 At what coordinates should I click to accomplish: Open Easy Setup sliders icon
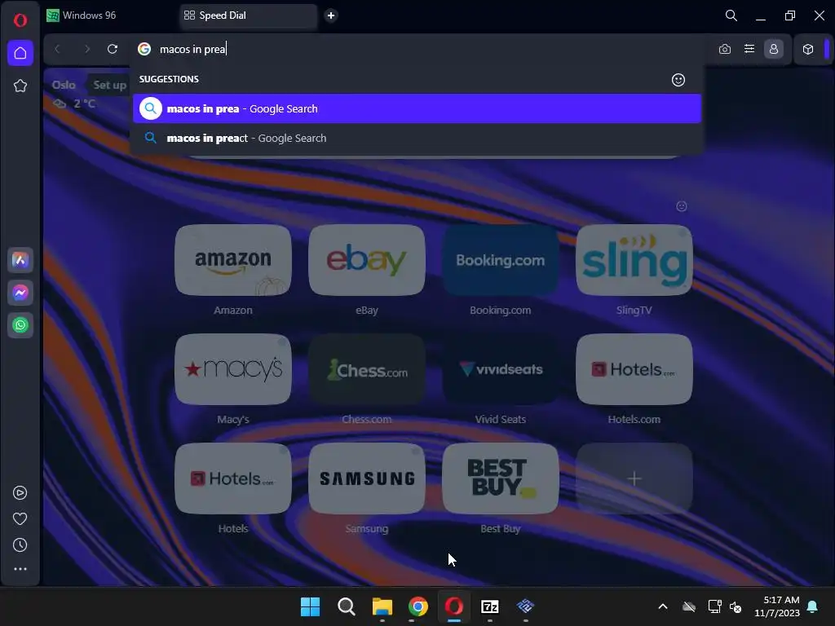coord(749,49)
